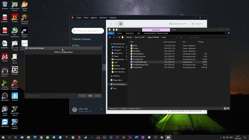Open the Recycle Bin desktop icon
The height and width of the screenshot is (140, 249).
click(x=5, y=5)
